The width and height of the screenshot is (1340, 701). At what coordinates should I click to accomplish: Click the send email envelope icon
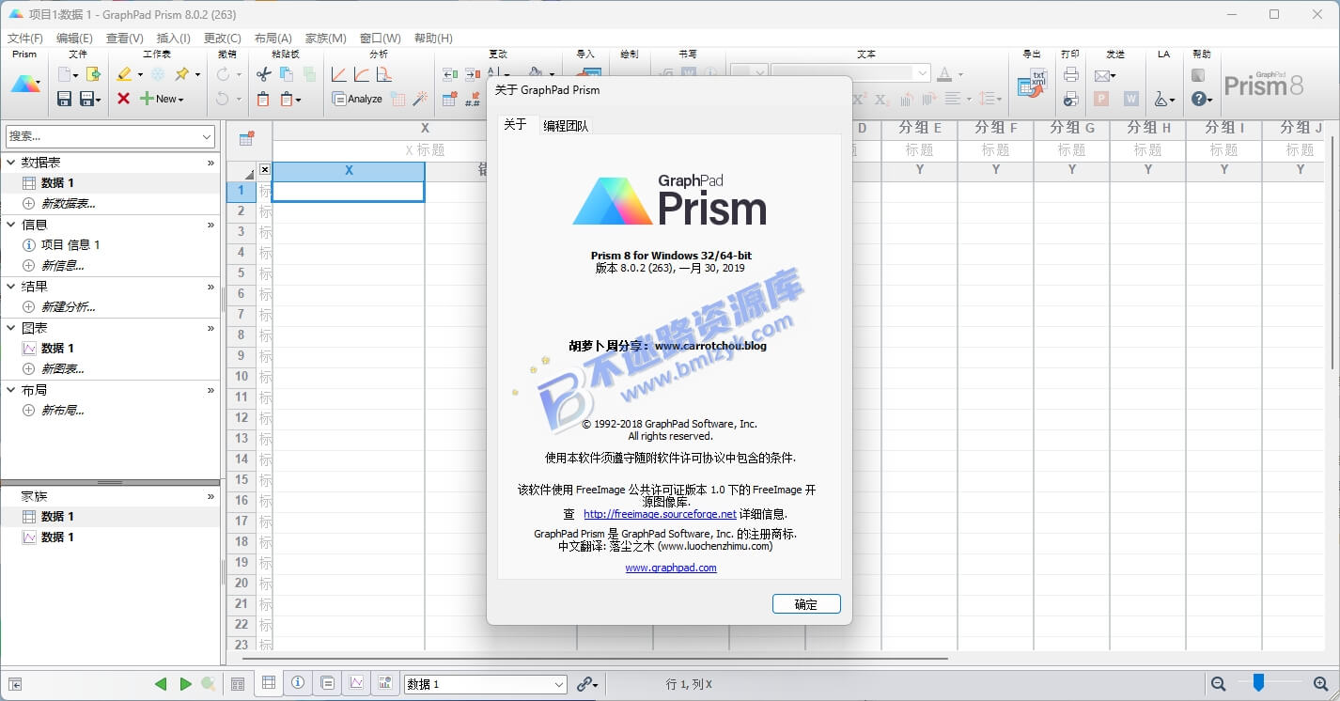[x=1101, y=75]
